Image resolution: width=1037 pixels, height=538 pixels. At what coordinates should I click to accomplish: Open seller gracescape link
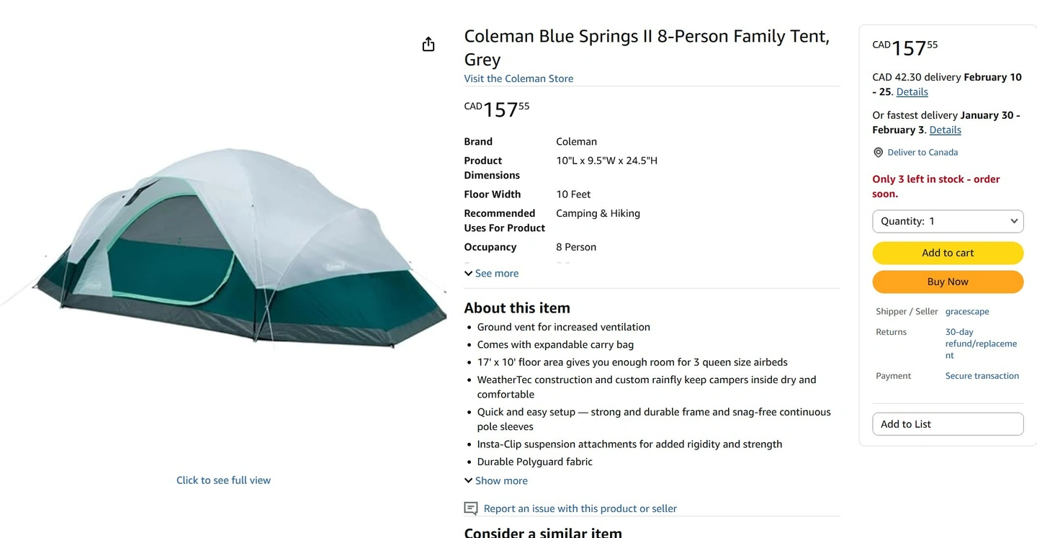click(x=967, y=312)
